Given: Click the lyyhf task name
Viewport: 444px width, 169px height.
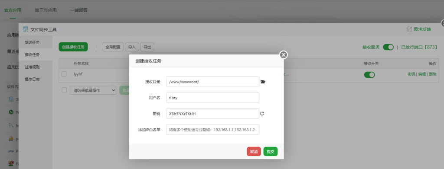Looking at the screenshot, I should pyautogui.click(x=78, y=74).
